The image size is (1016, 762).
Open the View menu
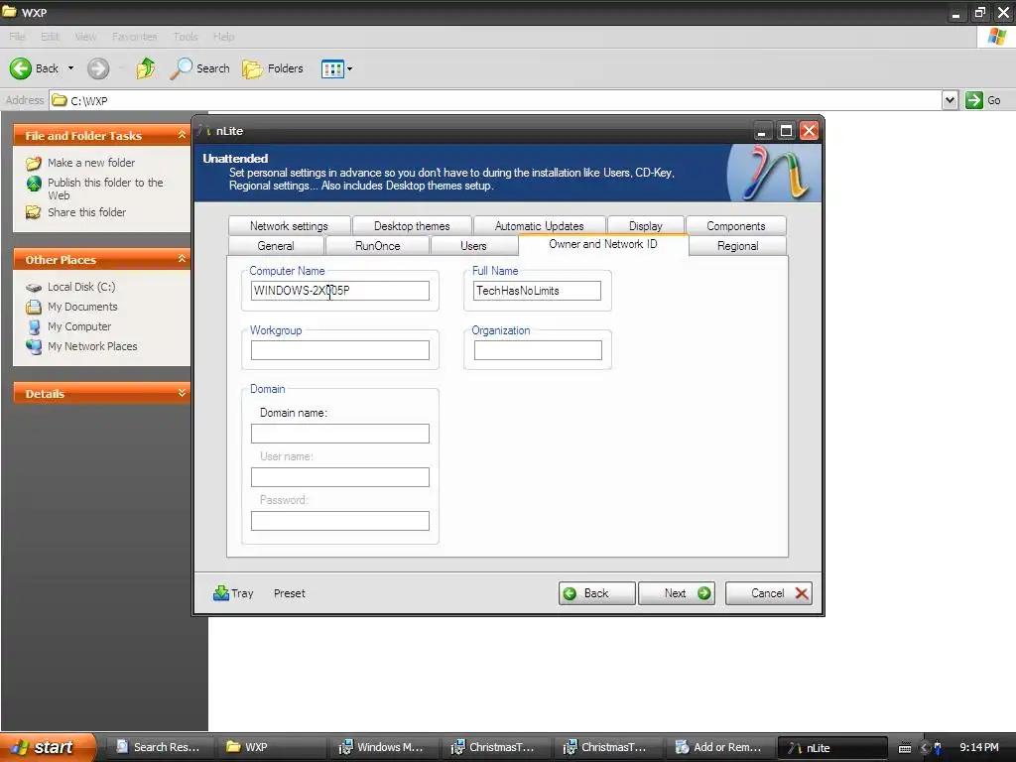tap(85, 37)
